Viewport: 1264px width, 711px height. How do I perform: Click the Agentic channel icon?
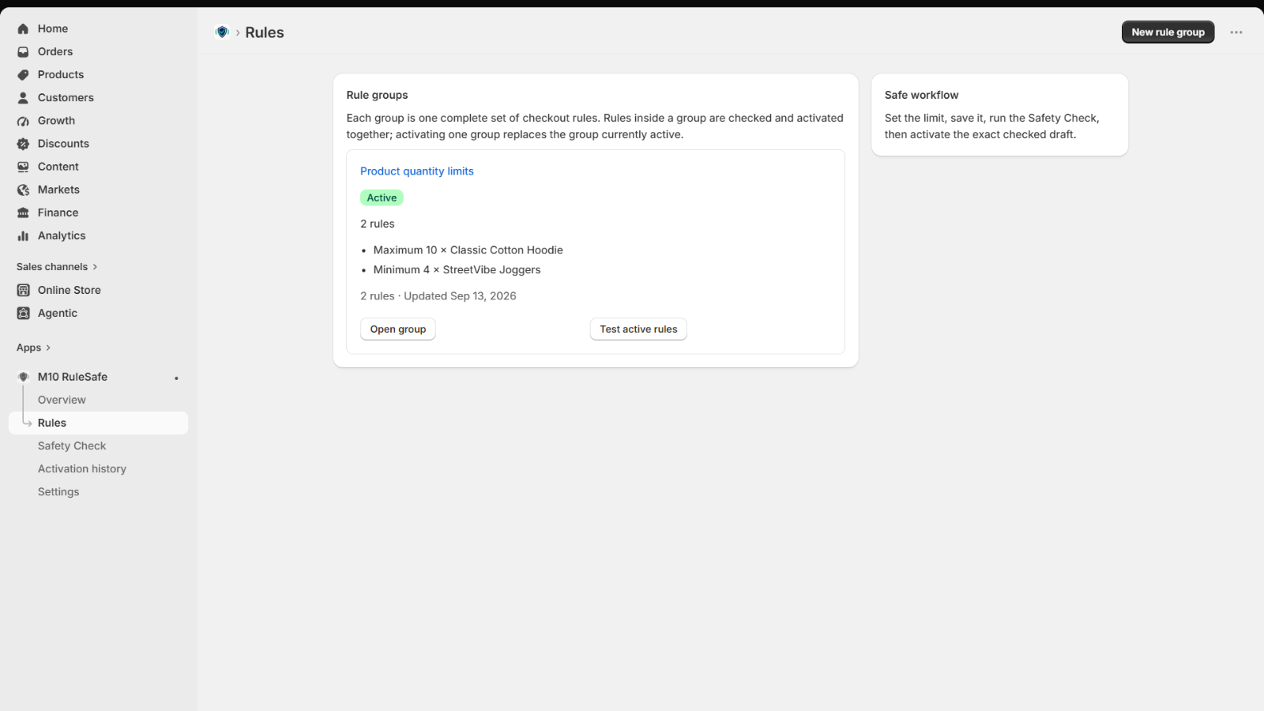click(x=23, y=313)
